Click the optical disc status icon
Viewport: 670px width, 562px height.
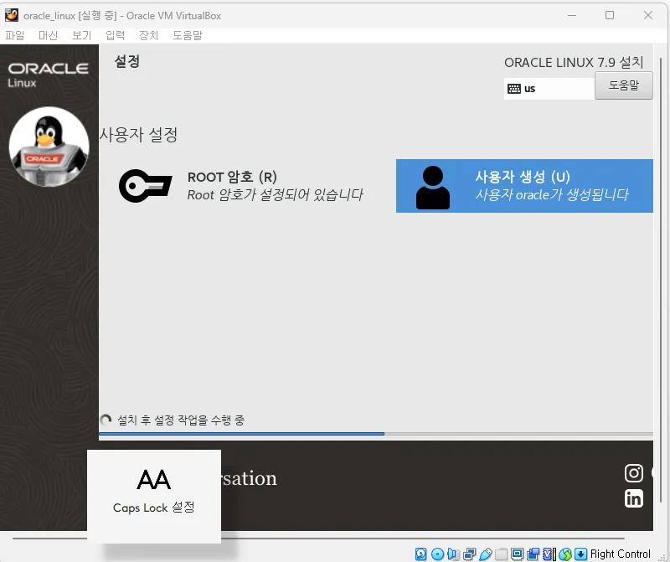coord(437,554)
